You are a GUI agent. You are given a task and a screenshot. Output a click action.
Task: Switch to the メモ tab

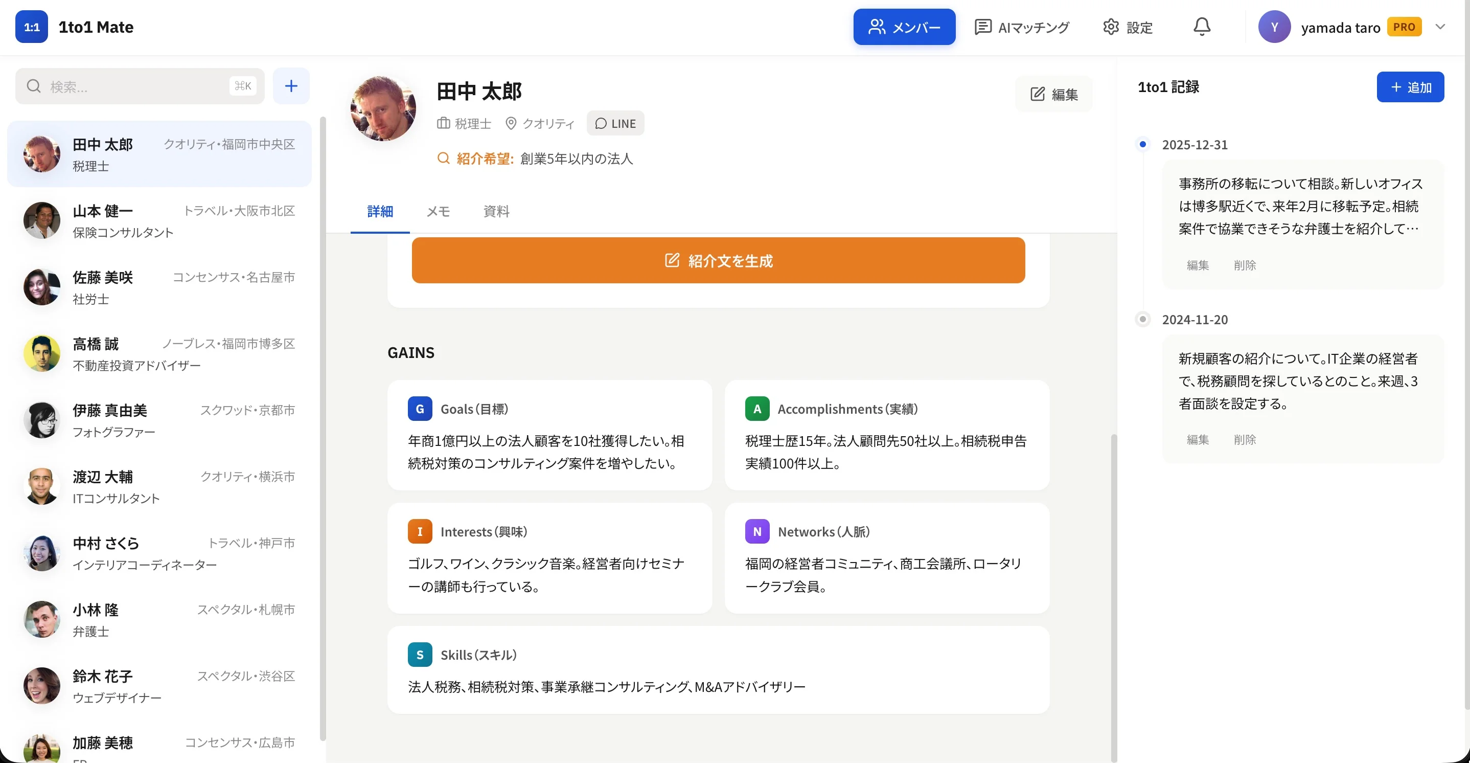438,211
